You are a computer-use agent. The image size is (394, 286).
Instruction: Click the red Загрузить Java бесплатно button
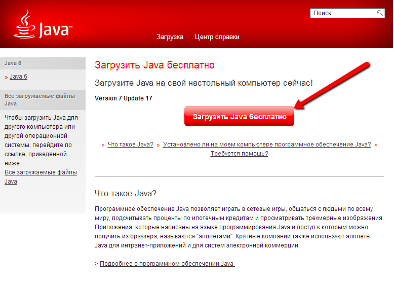pos(239,116)
